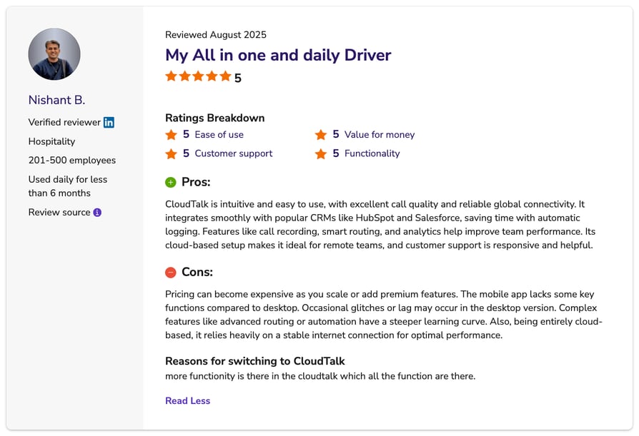Click the LinkedIn verified reviewer icon
Viewport: 639px width, 436px height.
[x=109, y=123]
